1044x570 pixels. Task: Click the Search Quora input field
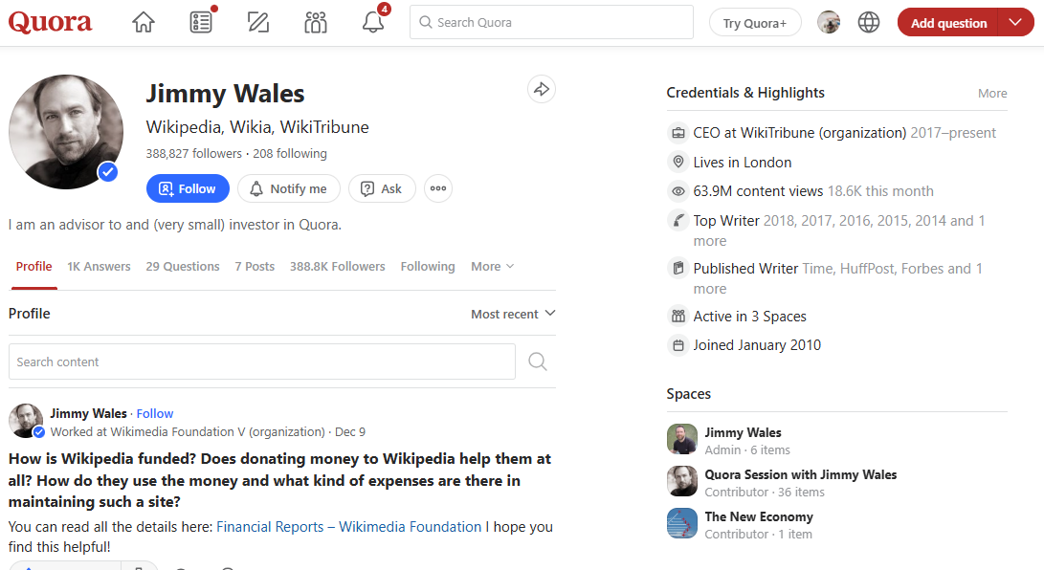pos(551,23)
